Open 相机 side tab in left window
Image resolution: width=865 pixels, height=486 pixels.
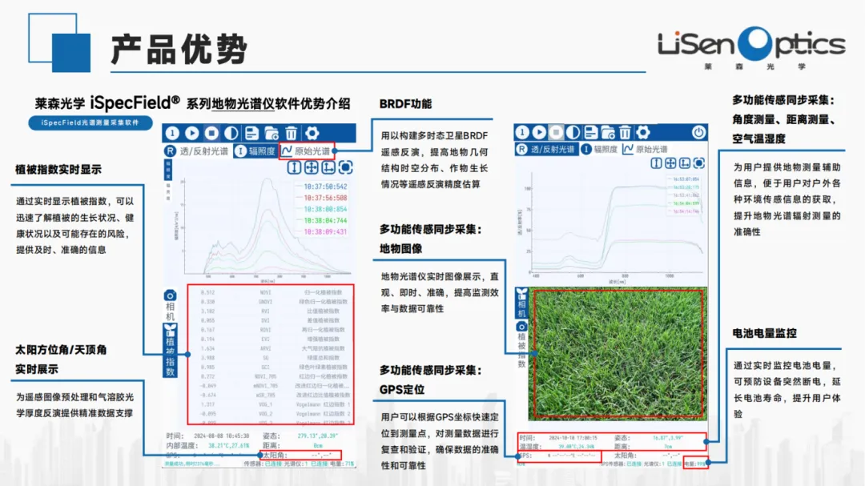(x=170, y=305)
